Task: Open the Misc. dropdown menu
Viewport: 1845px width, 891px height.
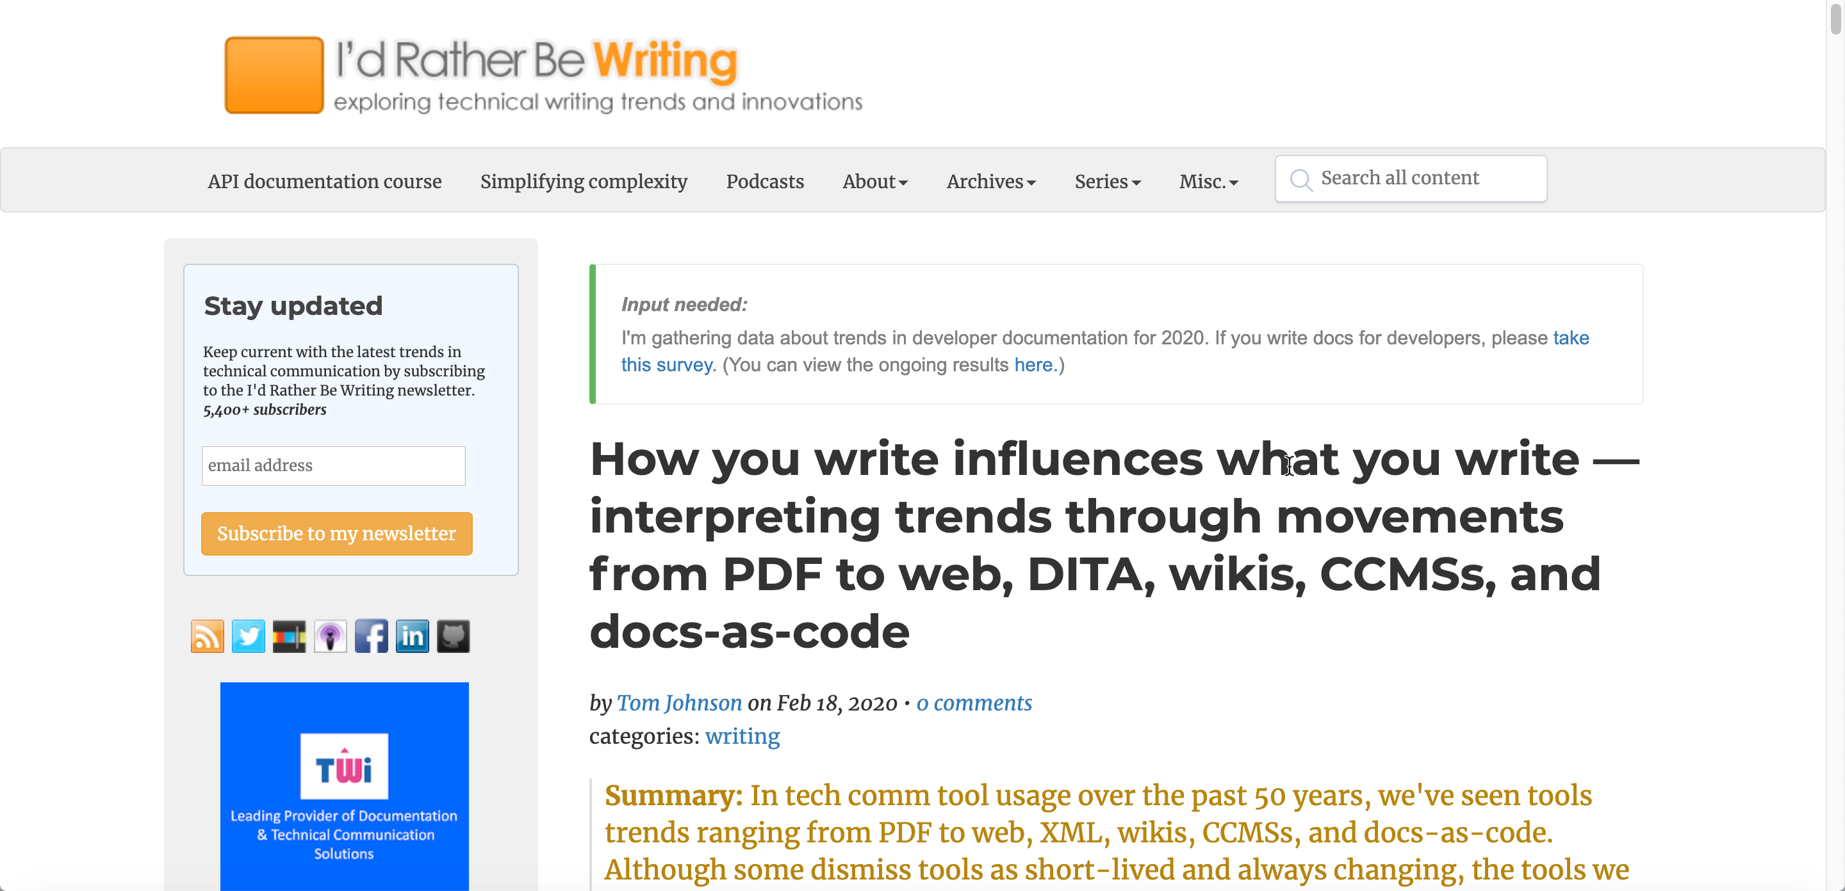Action: pyautogui.click(x=1208, y=182)
